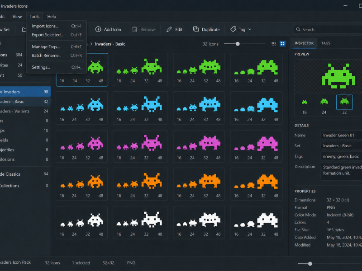Switch to the Inspector tab
This screenshot has height=271, width=362.
pyautogui.click(x=304, y=43)
